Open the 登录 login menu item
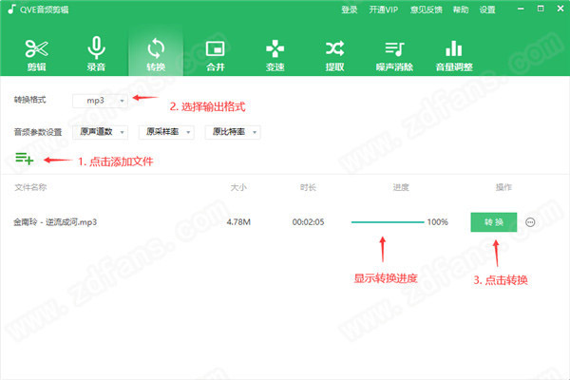This screenshot has width=570, height=380. pyautogui.click(x=350, y=9)
